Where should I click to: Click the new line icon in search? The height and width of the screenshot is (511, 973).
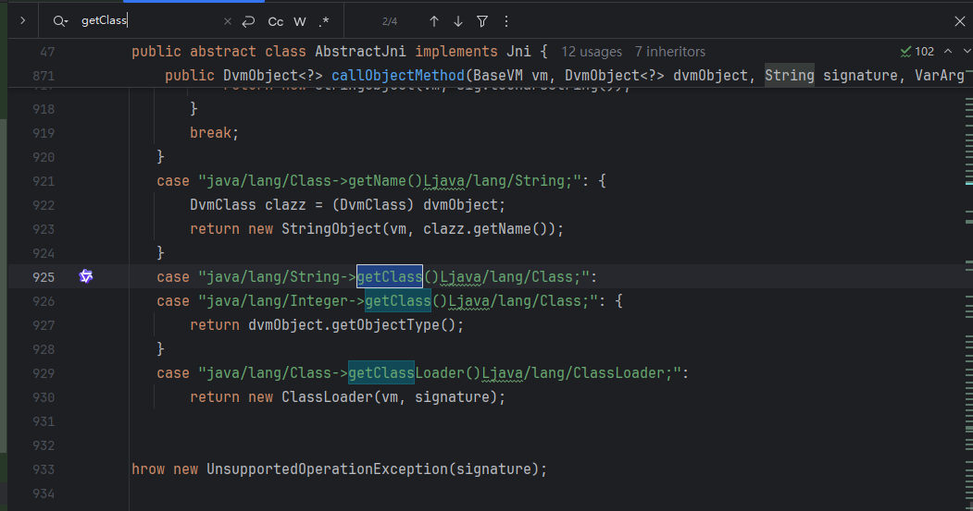(x=248, y=21)
